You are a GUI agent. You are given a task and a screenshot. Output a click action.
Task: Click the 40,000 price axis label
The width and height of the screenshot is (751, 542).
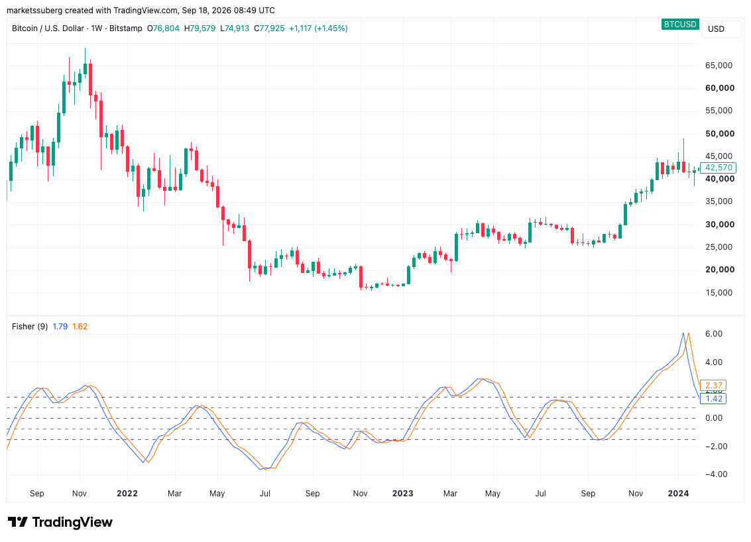[720, 179]
